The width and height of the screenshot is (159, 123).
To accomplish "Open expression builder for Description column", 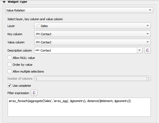I will click(148, 50).
